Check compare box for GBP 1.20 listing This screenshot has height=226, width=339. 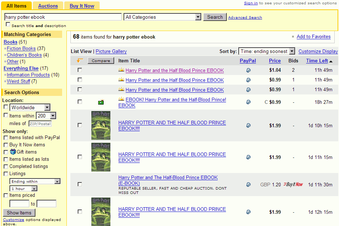point(80,184)
